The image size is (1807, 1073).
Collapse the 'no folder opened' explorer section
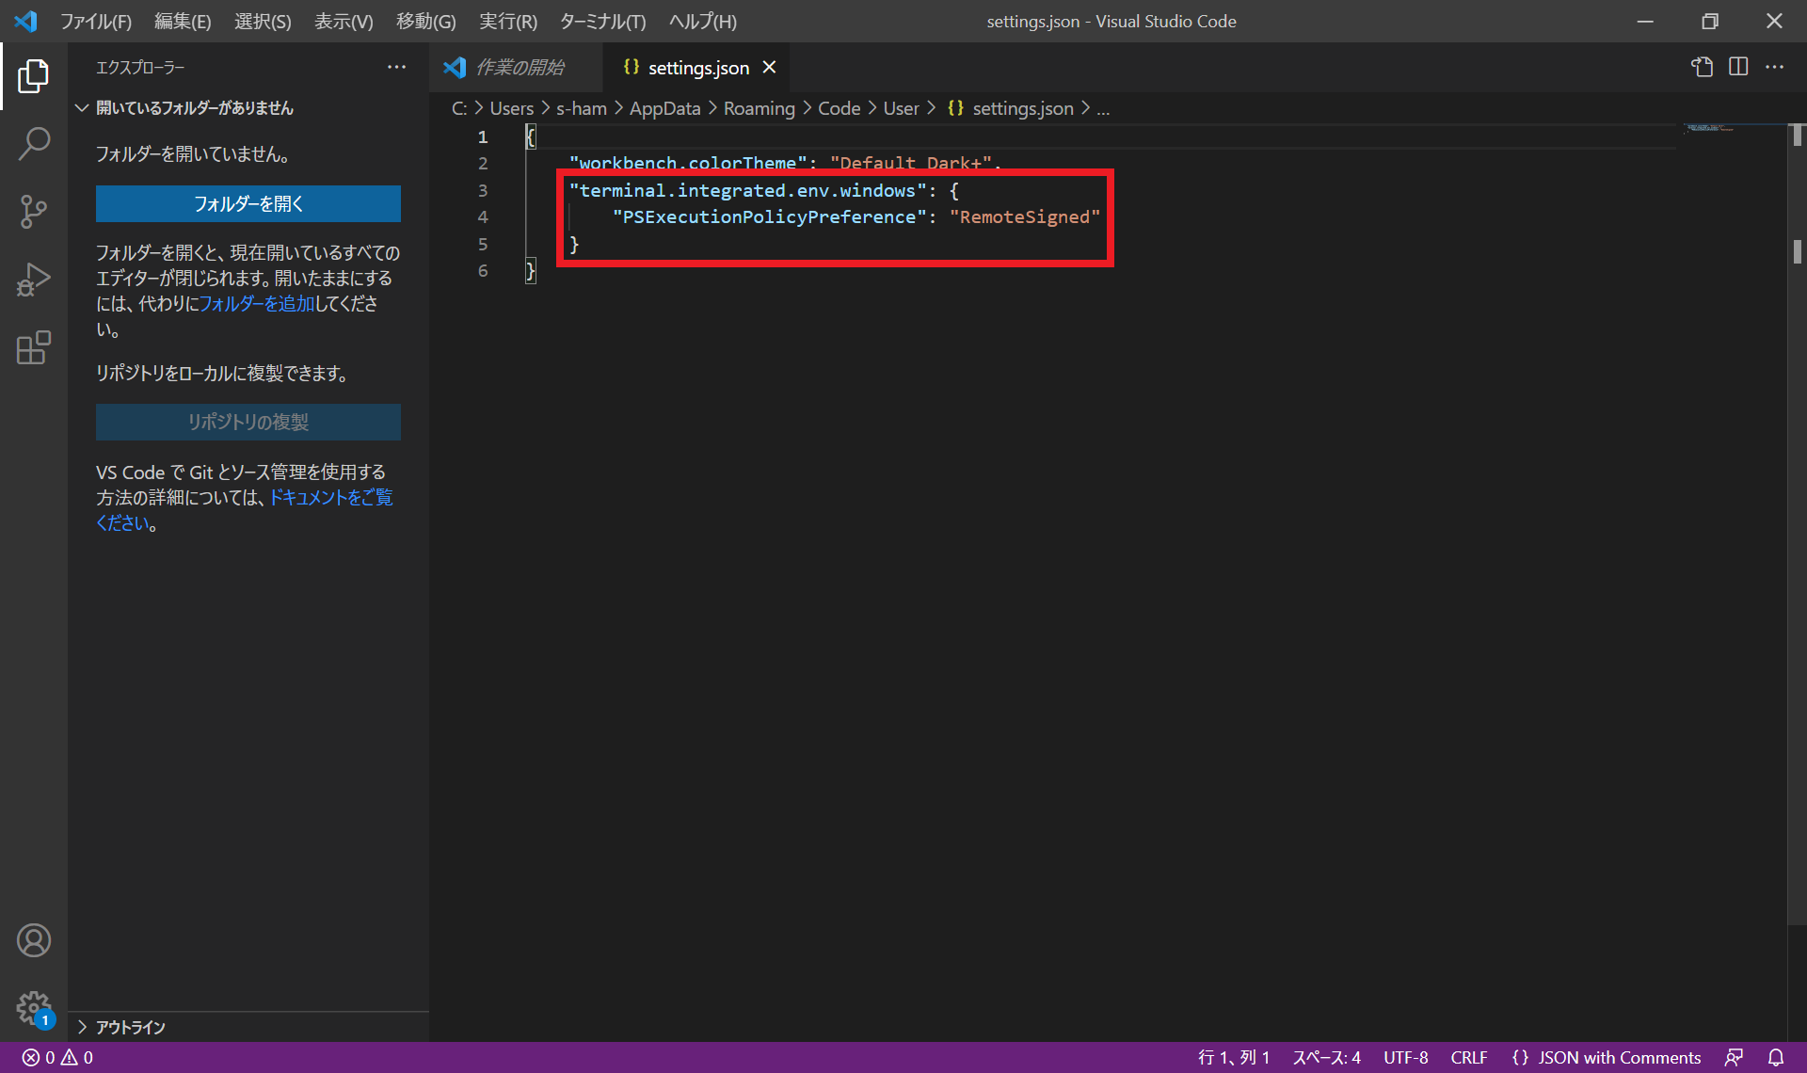click(x=83, y=108)
